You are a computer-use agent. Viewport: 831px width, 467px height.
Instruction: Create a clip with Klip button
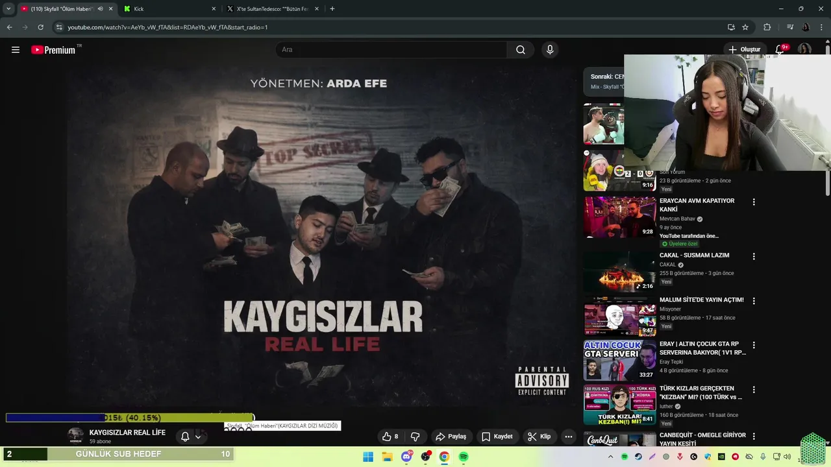[539, 437]
